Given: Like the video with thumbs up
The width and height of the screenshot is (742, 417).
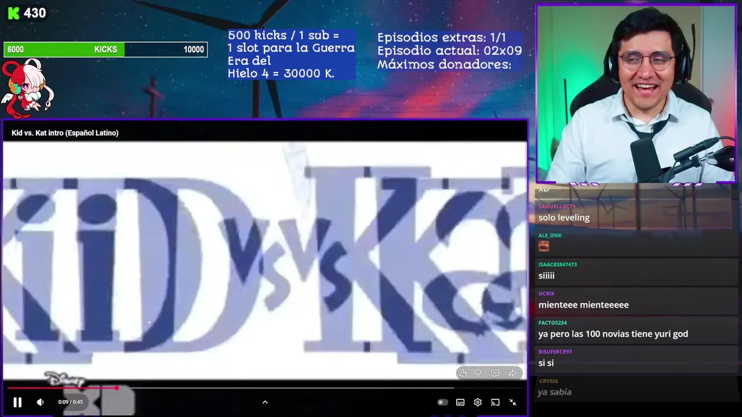Looking at the screenshot, I should point(463,374).
